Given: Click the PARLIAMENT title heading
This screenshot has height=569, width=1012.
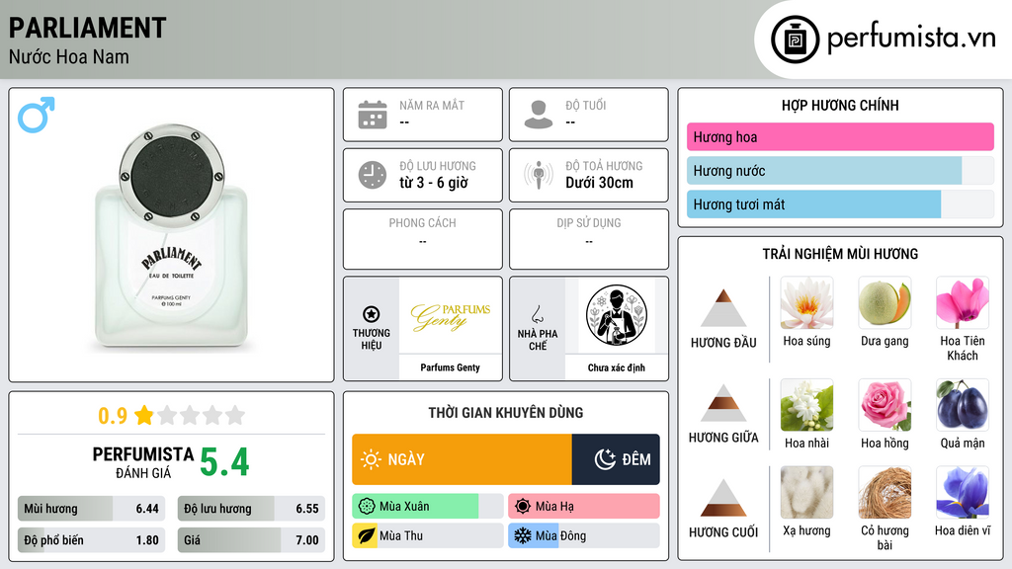Looking at the screenshot, I should pyautogui.click(x=88, y=28).
